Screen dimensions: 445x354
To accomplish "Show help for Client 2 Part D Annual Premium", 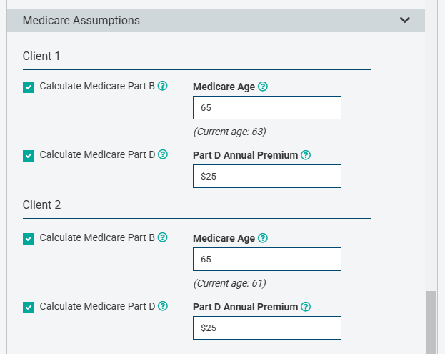I will tap(306, 307).
